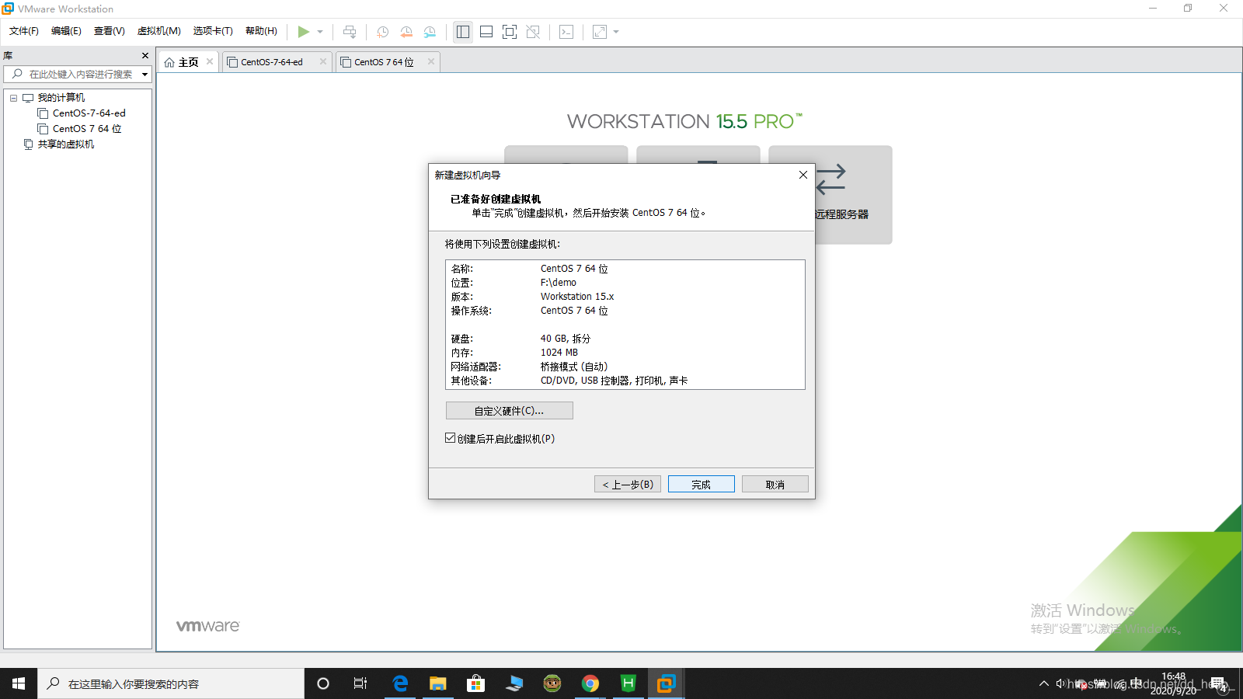Image resolution: width=1243 pixels, height=699 pixels.
Task: Close the CentOS 7 64 位 tab
Action: 431,61
